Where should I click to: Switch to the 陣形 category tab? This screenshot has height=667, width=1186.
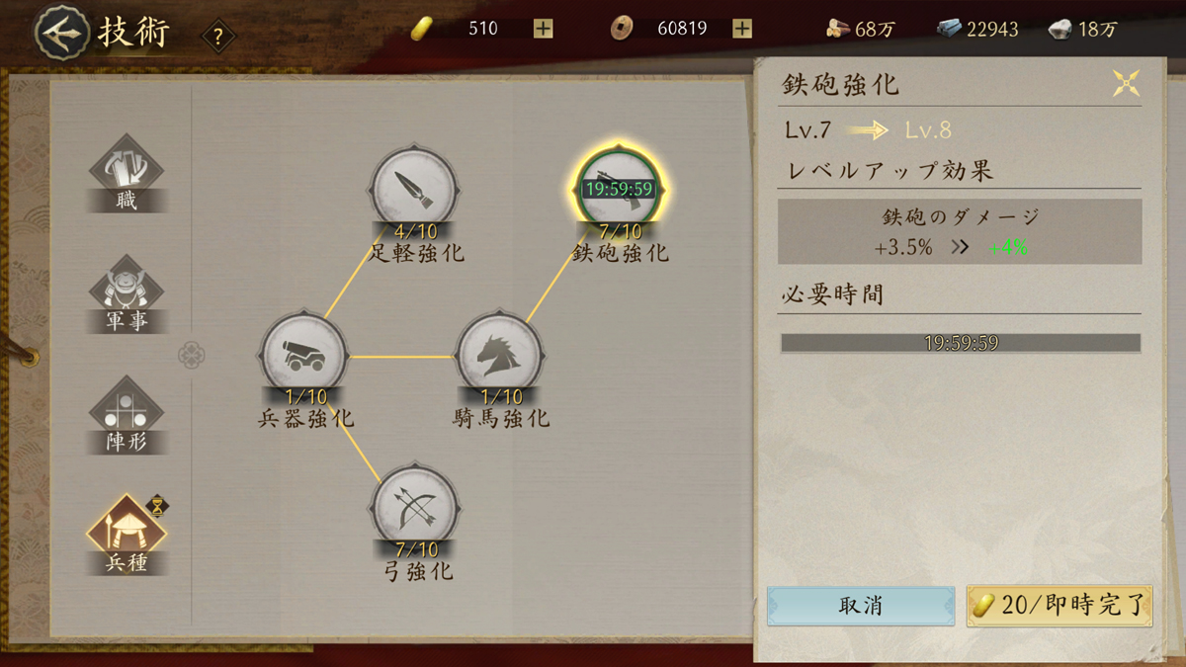127,416
